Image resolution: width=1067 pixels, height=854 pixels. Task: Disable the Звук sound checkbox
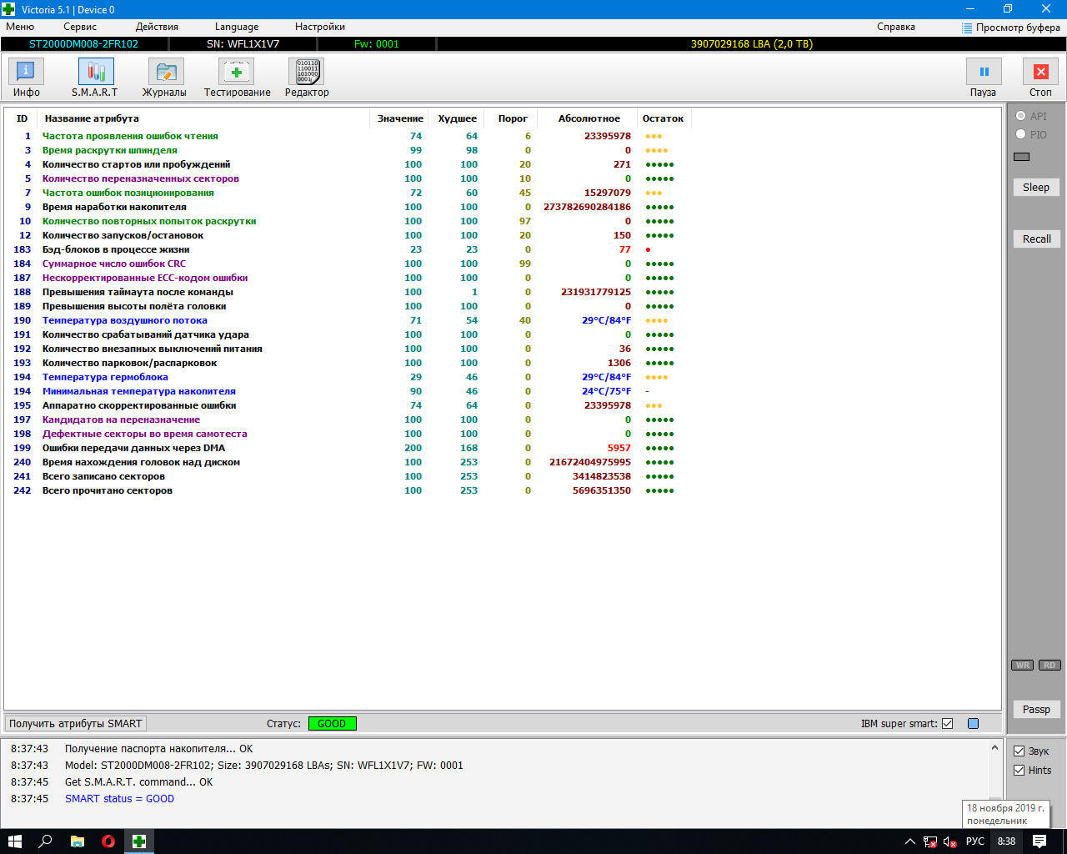tap(1019, 751)
